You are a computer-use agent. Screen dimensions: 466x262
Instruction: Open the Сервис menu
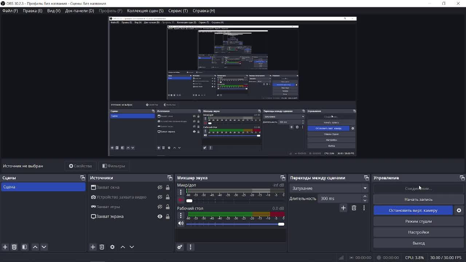pos(178,11)
